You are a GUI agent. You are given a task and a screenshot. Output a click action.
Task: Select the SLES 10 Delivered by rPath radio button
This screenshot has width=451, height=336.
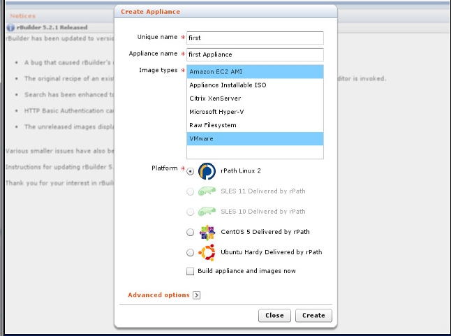pos(190,212)
